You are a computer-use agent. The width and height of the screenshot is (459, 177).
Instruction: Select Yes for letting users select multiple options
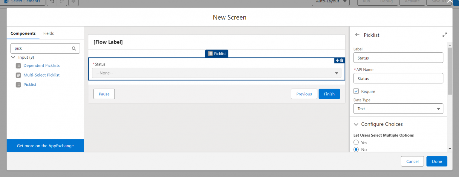(x=356, y=142)
